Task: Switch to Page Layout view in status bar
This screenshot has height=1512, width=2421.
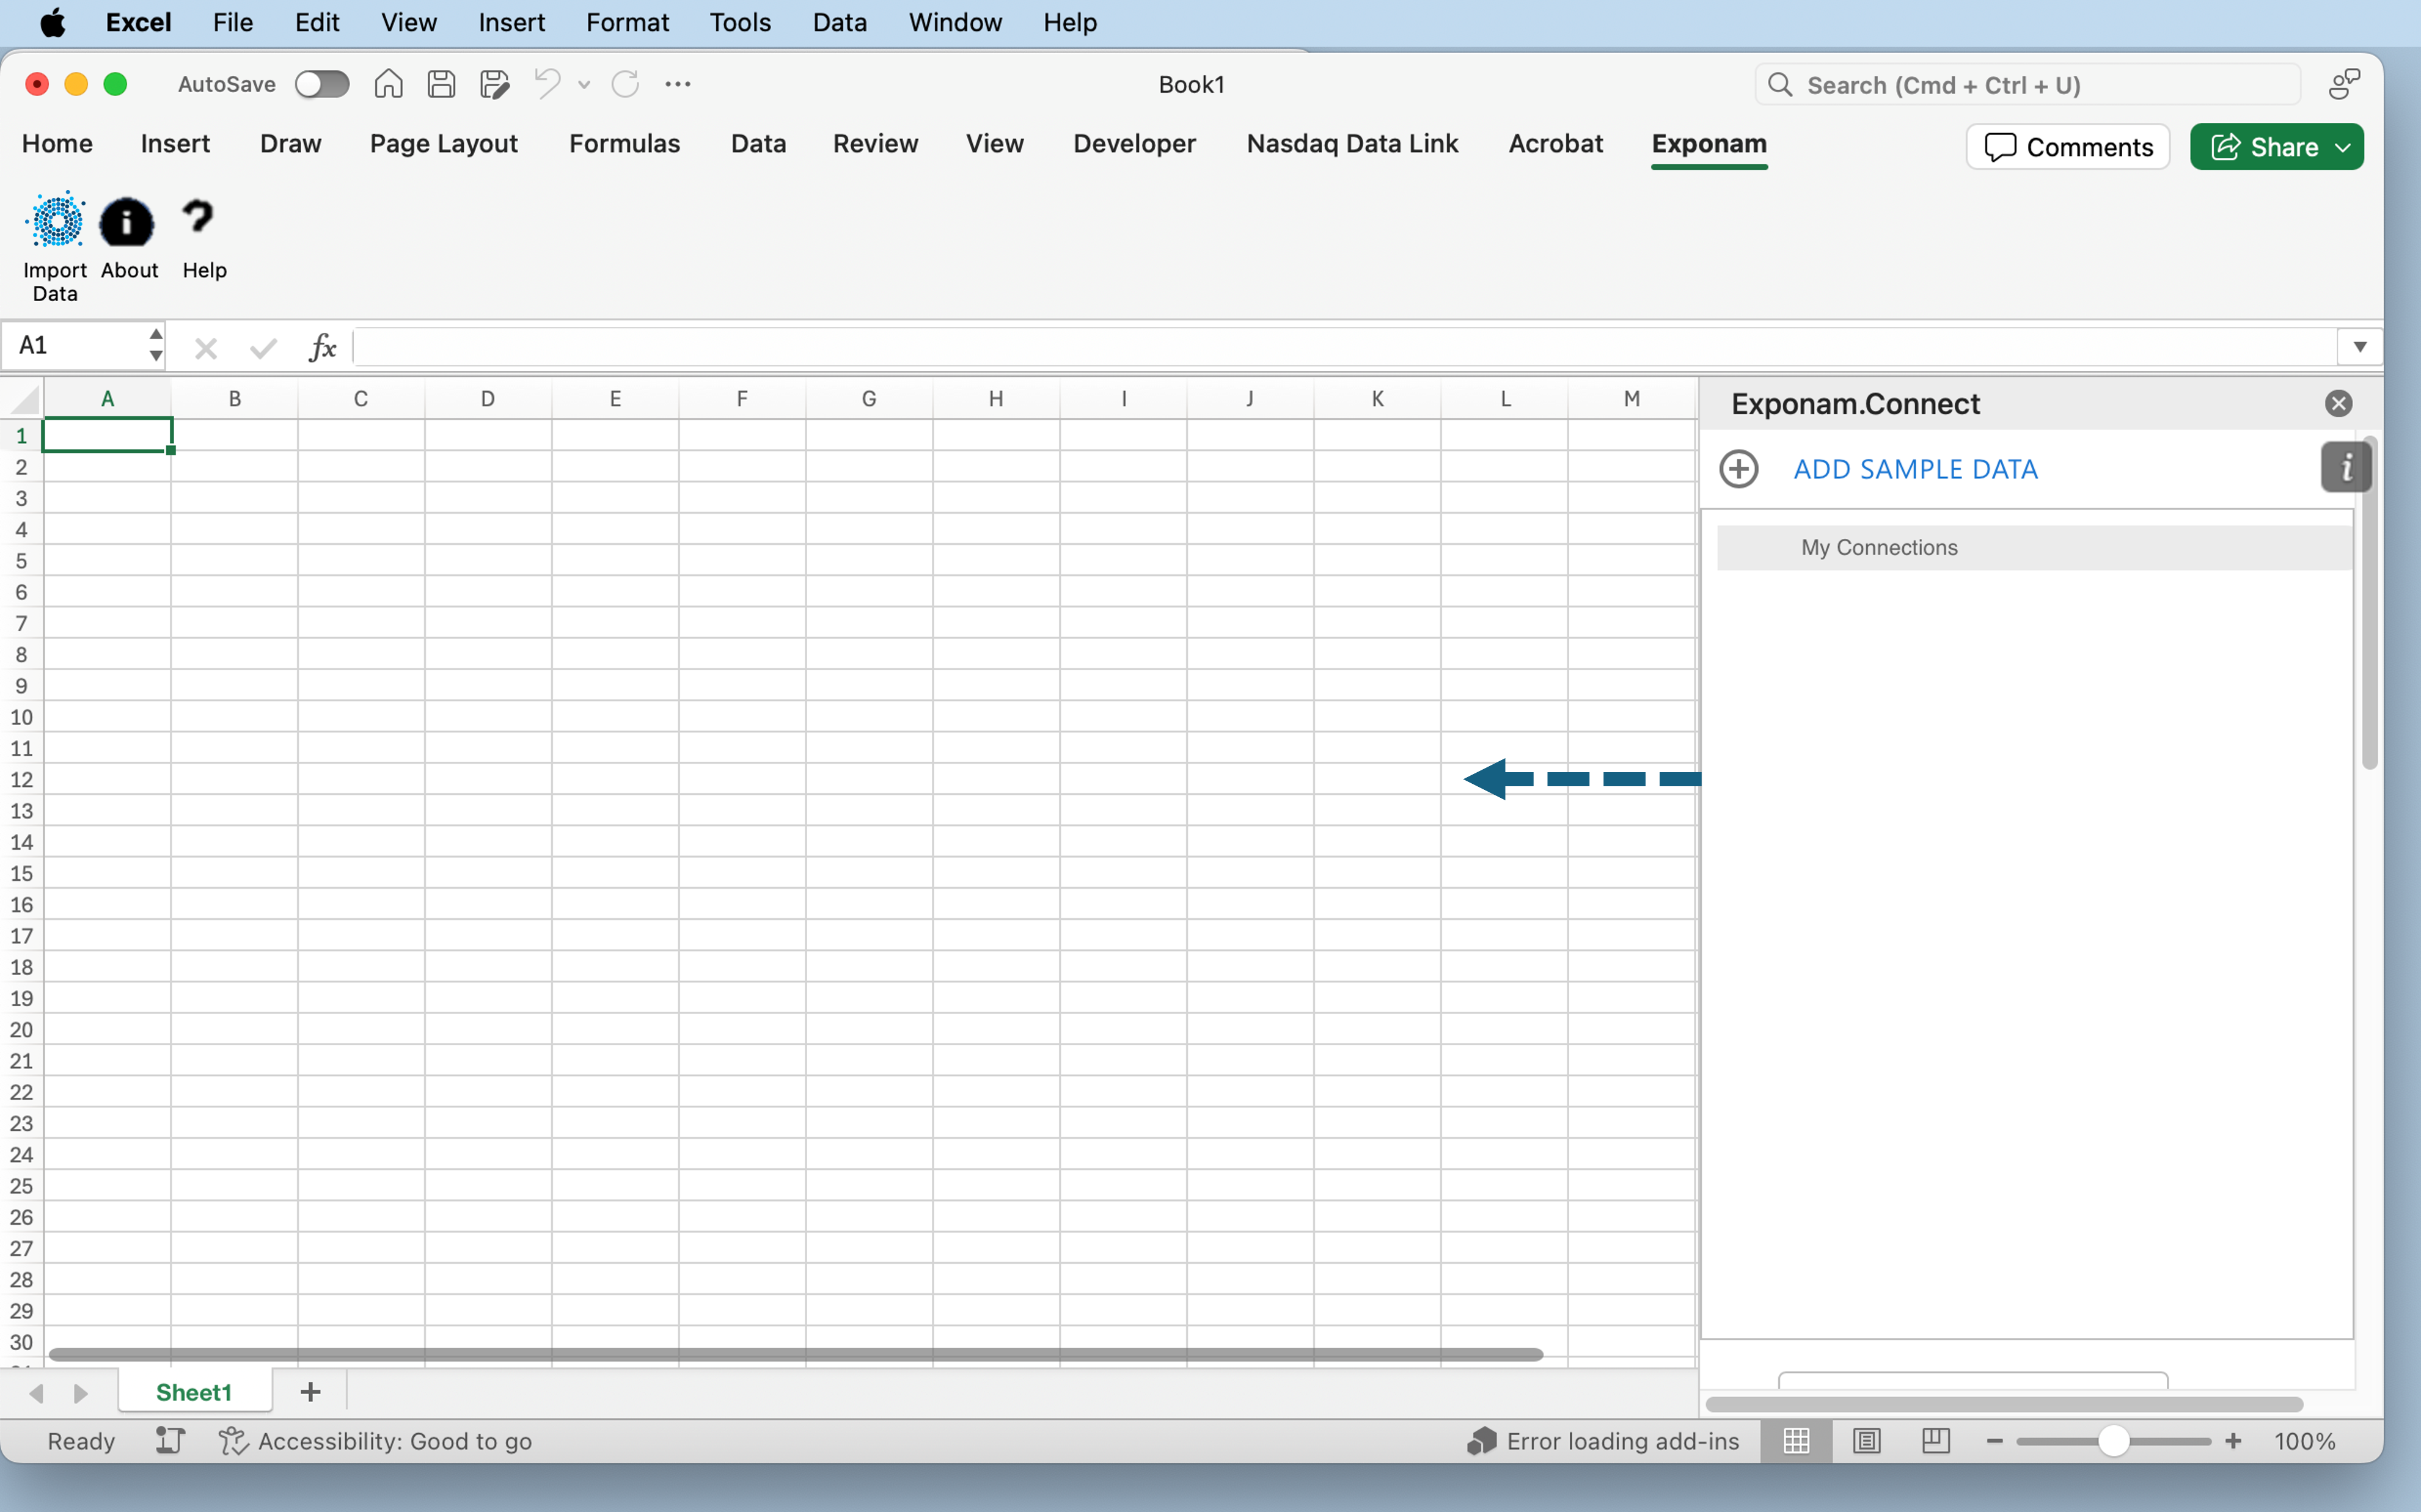Action: click(1866, 1441)
